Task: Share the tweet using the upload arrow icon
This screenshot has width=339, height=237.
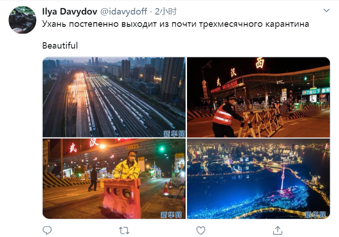Action: [278, 230]
